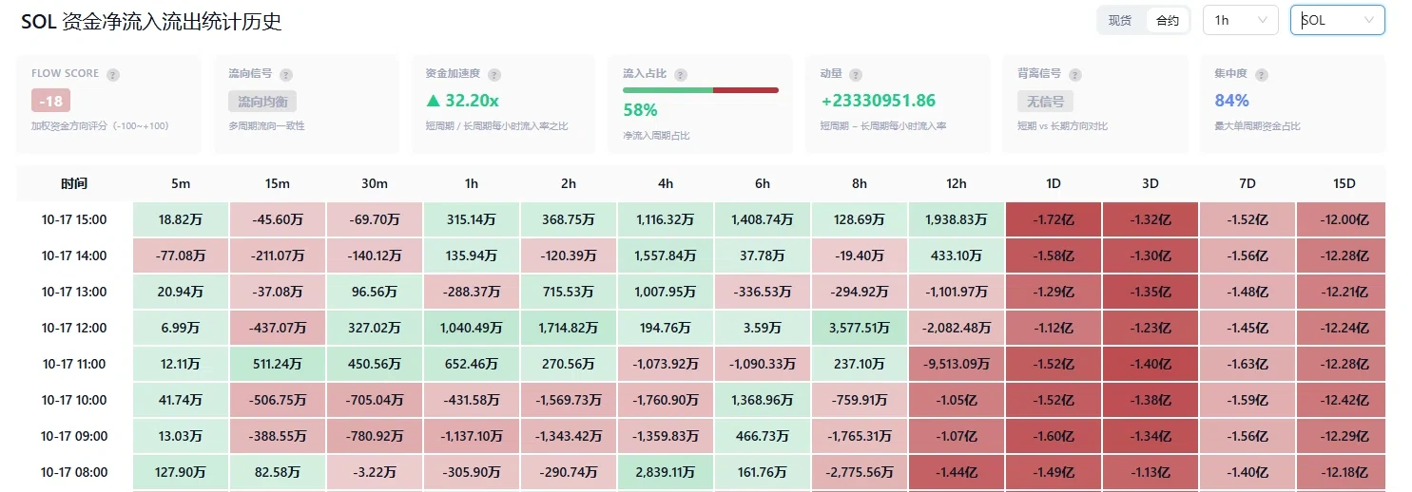Click the 15D column header
Image resolution: width=1412 pixels, height=492 pixels.
[1341, 183]
